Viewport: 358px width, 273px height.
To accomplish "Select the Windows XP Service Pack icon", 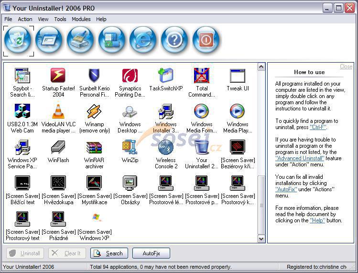I will 22,147.
